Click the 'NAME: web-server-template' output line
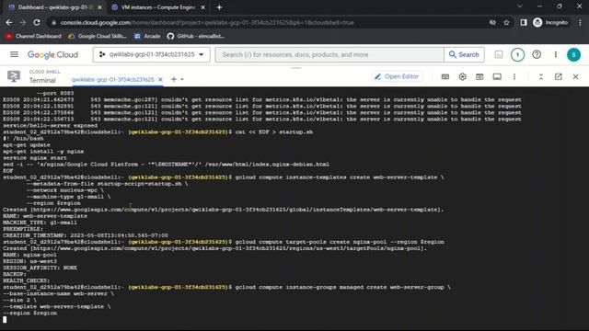Viewport: 589px width, 331px height. click(x=45, y=216)
